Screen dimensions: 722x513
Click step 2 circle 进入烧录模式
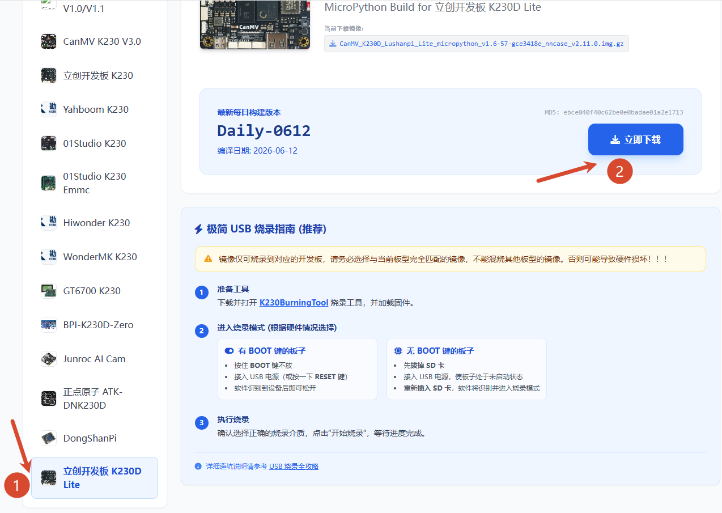click(201, 331)
